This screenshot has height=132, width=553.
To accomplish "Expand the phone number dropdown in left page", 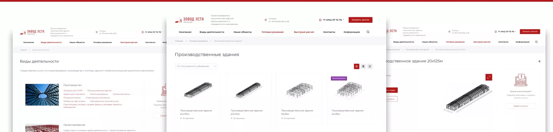I will 162,32.
